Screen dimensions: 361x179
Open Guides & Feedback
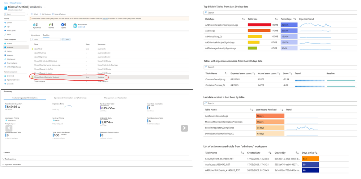tap(58, 14)
